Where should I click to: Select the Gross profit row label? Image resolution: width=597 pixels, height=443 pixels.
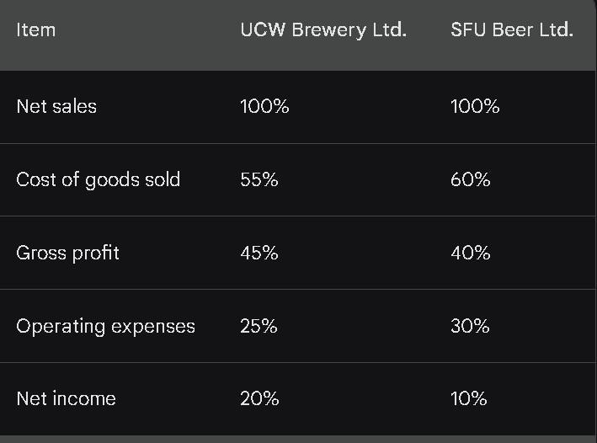click(67, 253)
